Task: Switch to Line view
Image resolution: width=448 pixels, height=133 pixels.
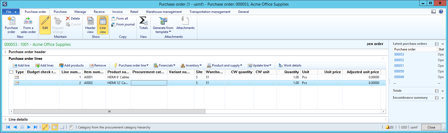Action: click(x=103, y=25)
